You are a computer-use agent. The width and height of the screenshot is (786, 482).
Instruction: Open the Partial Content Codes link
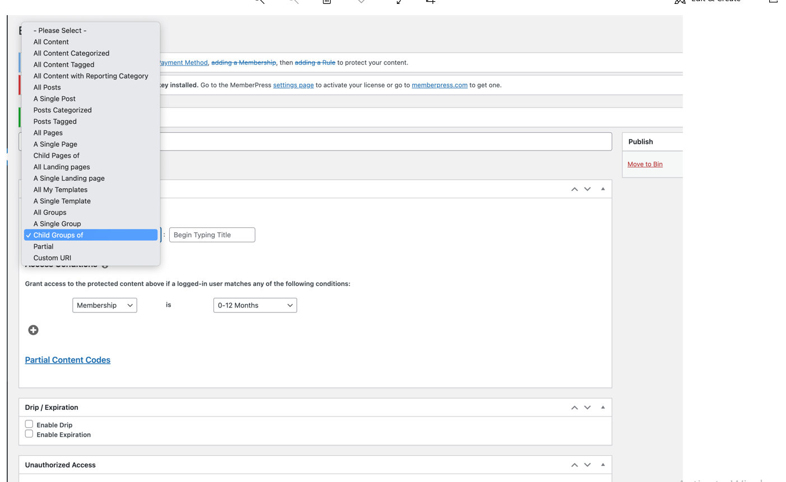(x=68, y=360)
